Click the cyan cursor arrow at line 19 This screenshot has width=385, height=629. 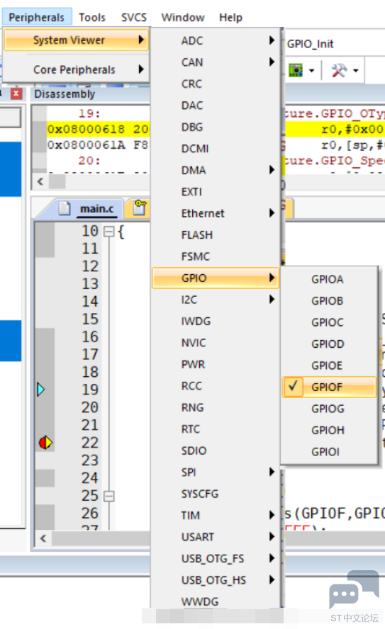pyautogui.click(x=40, y=390)
